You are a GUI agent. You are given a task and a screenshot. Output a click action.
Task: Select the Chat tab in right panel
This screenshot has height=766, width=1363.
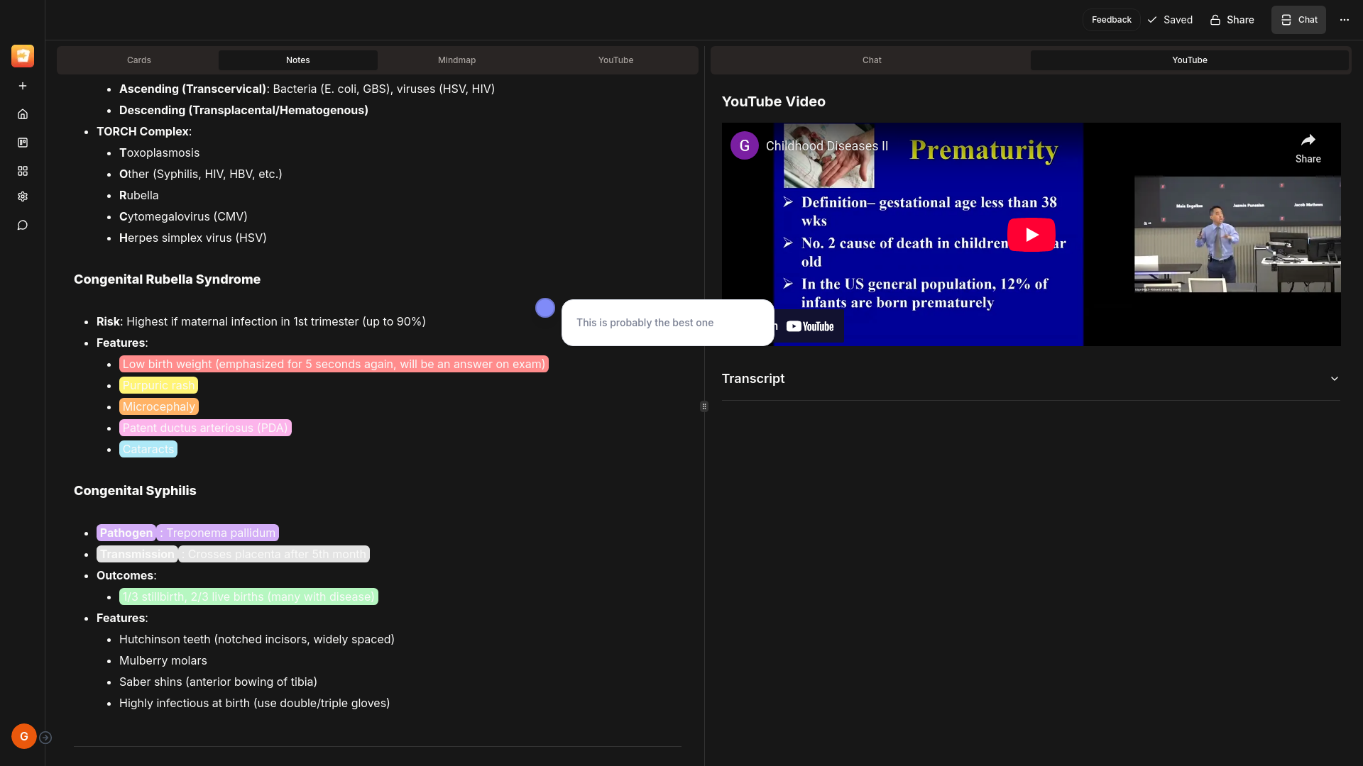(871, 60)
